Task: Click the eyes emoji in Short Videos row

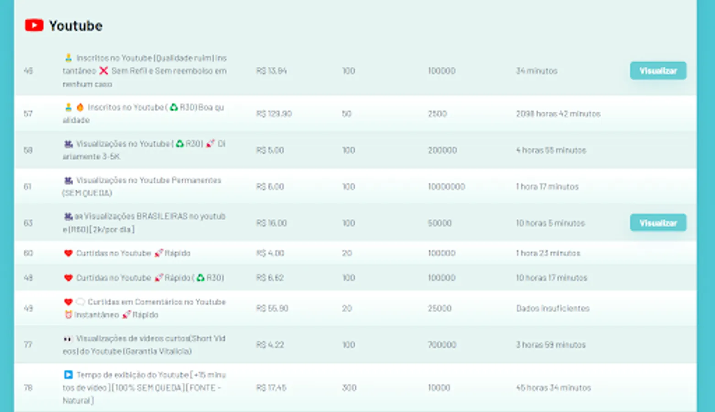Action: [68, 339]
